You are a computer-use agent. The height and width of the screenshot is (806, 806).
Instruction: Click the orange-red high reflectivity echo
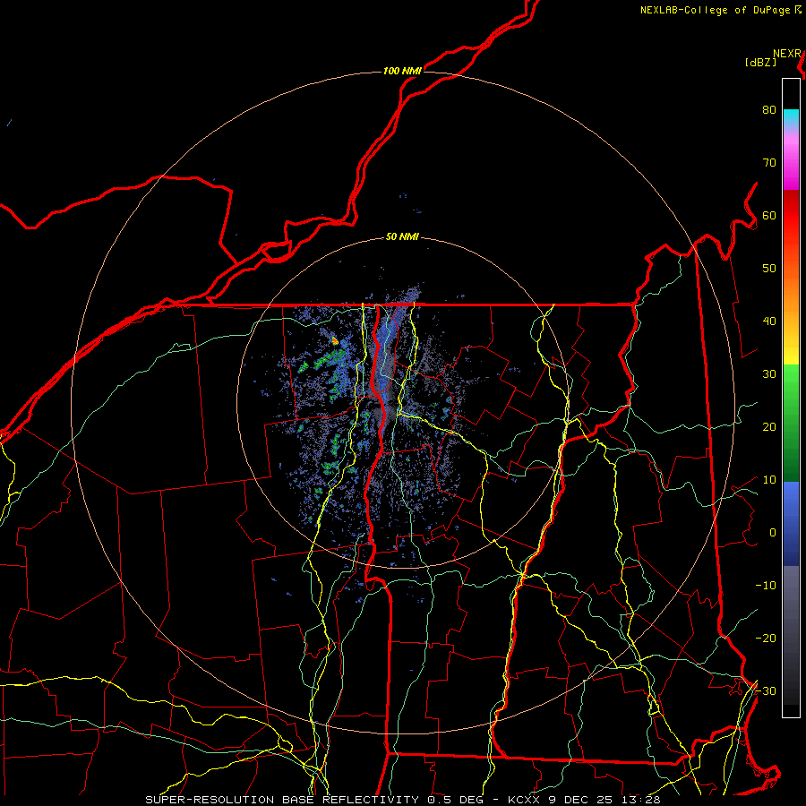tap(335, 340)
